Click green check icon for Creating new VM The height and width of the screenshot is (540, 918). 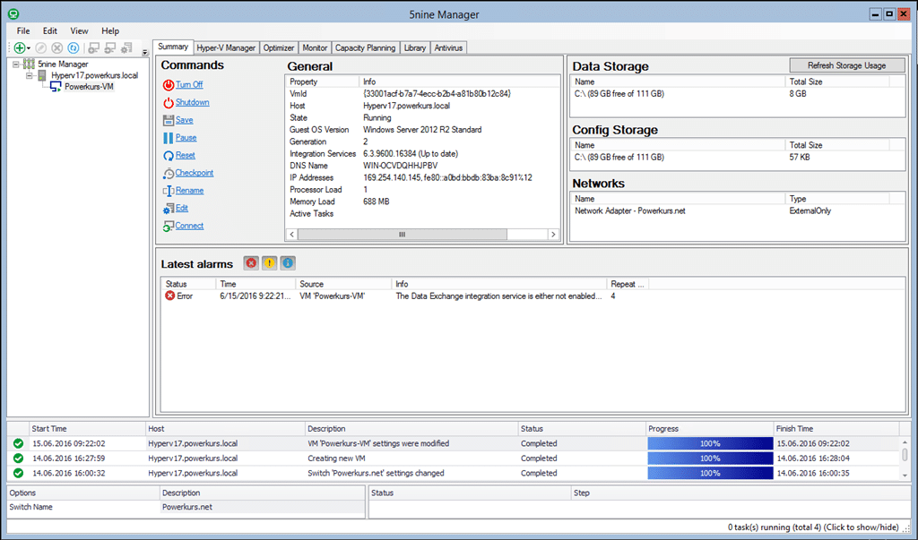[x=18, y=459]
